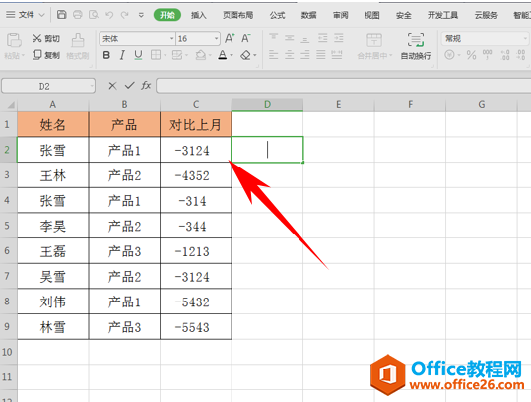Switch to 开始 ribbon tab
531x402 pixels.
pyautogui.click(x=167, y=15)
